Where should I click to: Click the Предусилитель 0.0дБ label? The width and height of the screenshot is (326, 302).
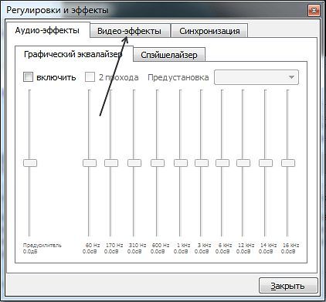click(x=42, y=248)
